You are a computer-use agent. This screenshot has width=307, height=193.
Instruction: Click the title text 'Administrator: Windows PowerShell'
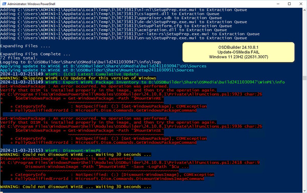(31, 4)
